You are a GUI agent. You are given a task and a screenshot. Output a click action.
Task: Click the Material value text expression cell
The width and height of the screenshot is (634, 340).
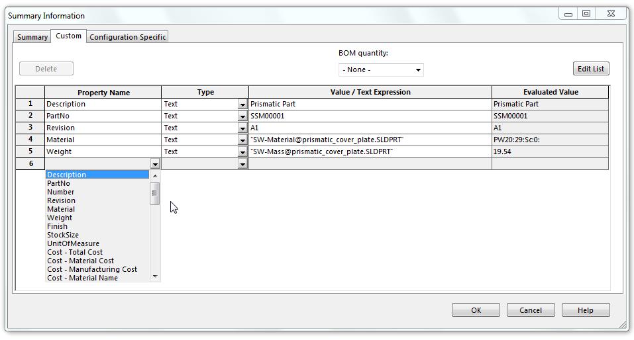point(370,140)
